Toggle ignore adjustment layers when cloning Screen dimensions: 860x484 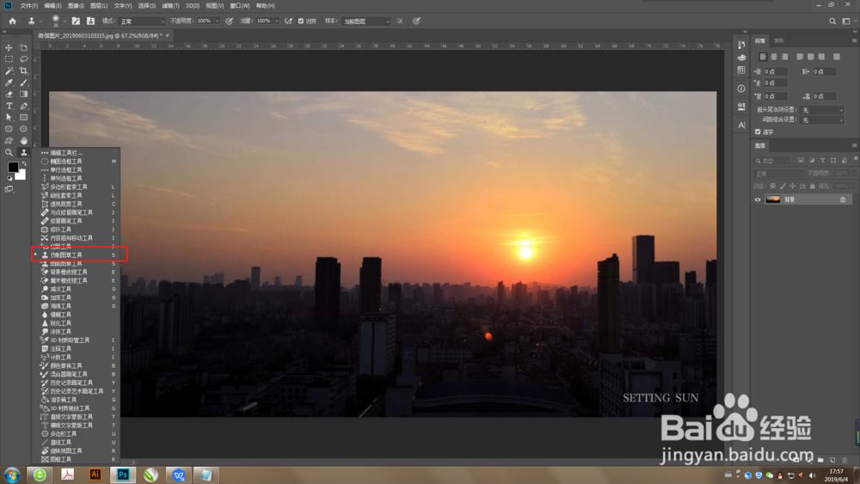click(400, 21)
